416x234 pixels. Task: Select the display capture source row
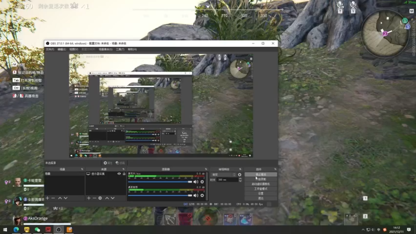(106, 174)
